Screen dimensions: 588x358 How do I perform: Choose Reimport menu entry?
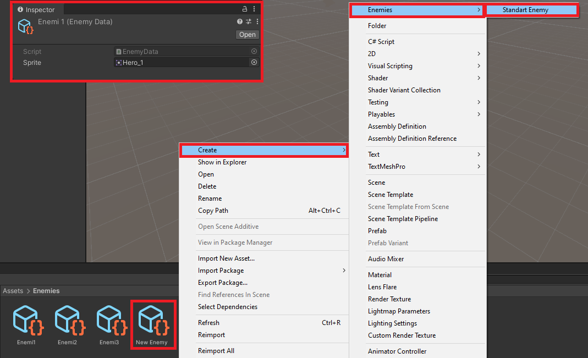[264, 335]
